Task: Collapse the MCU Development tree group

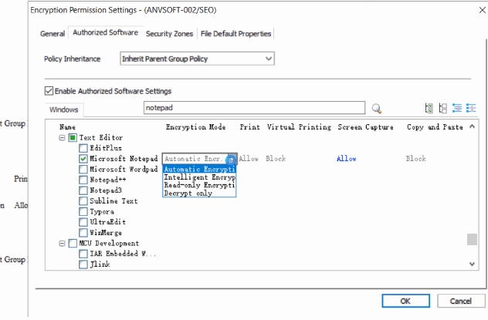Action: 62,243
